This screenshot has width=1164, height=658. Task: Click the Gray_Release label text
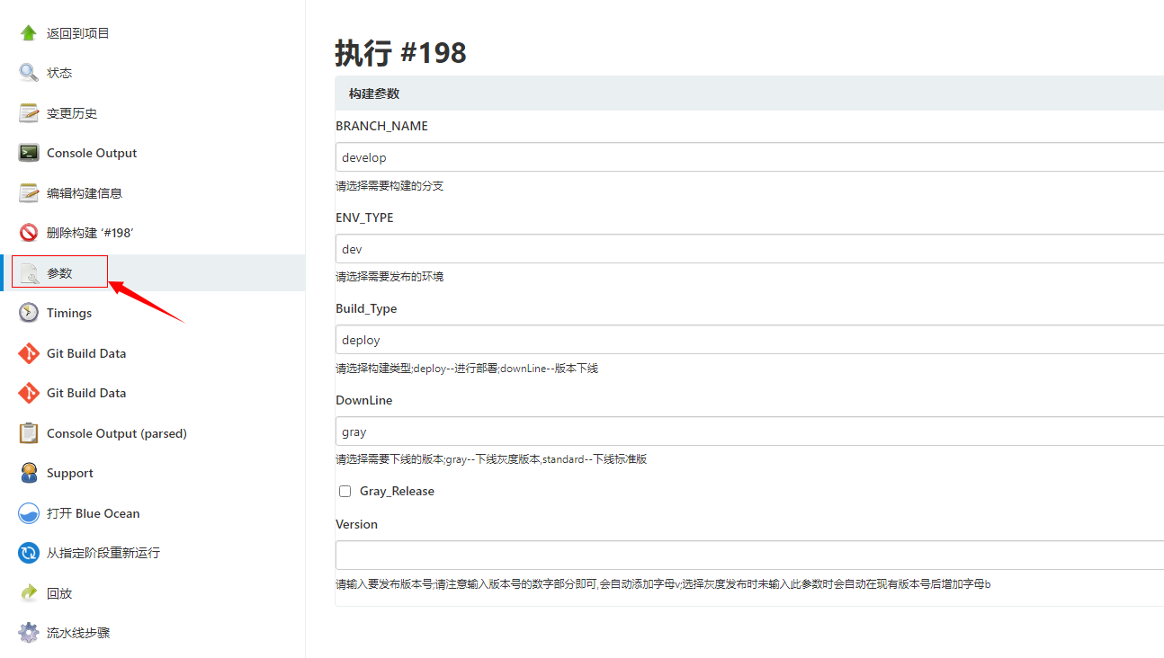click(x=397, y=491)
